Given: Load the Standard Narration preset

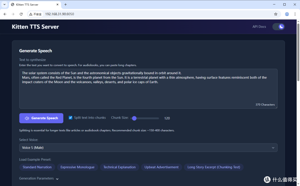Looking at the screenshot, I should click(37, 167).
